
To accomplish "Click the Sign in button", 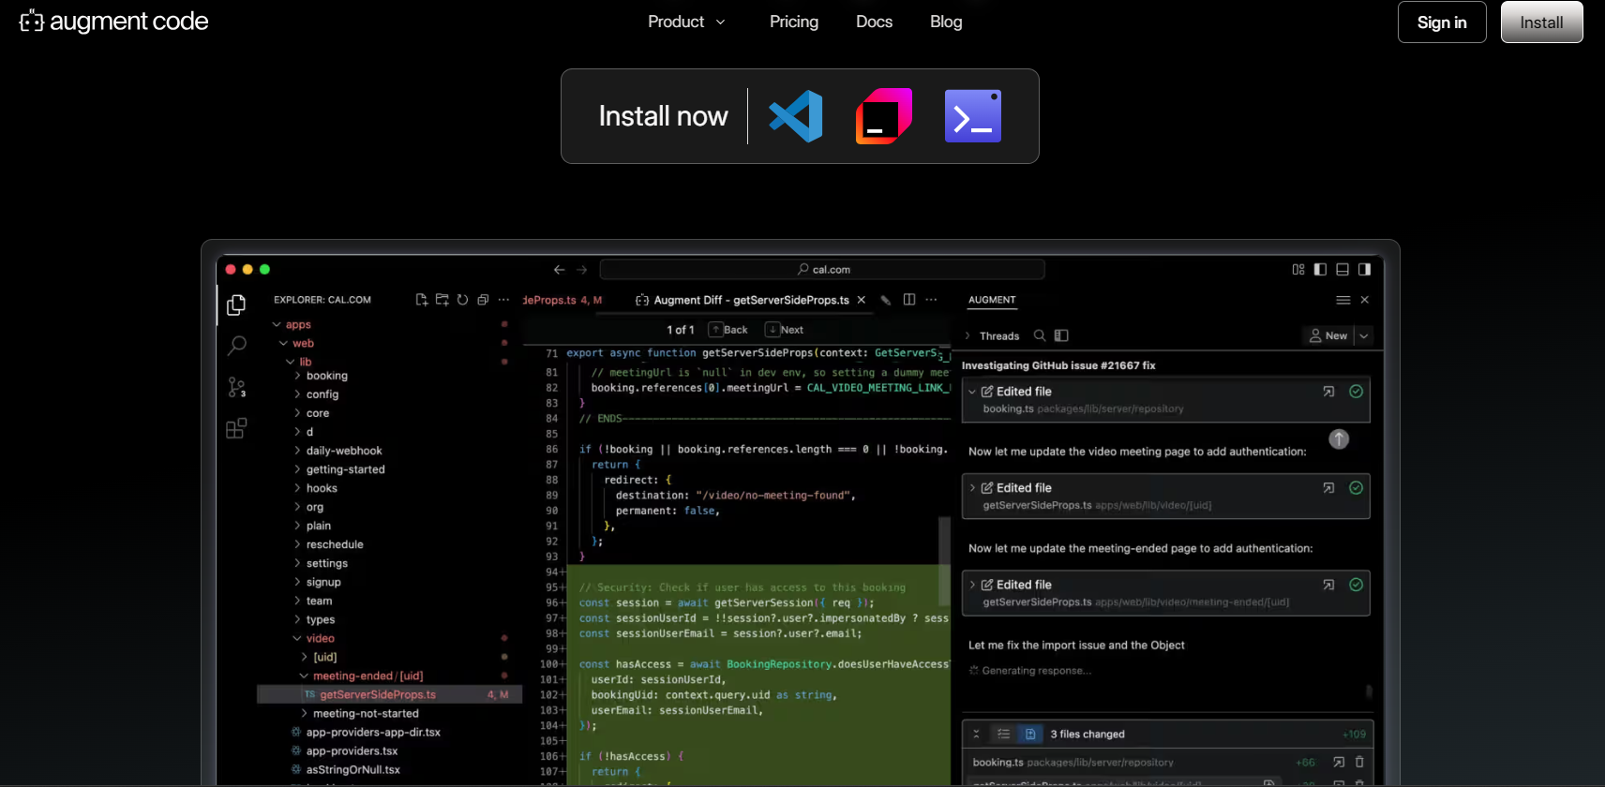I will point(1441,22).
